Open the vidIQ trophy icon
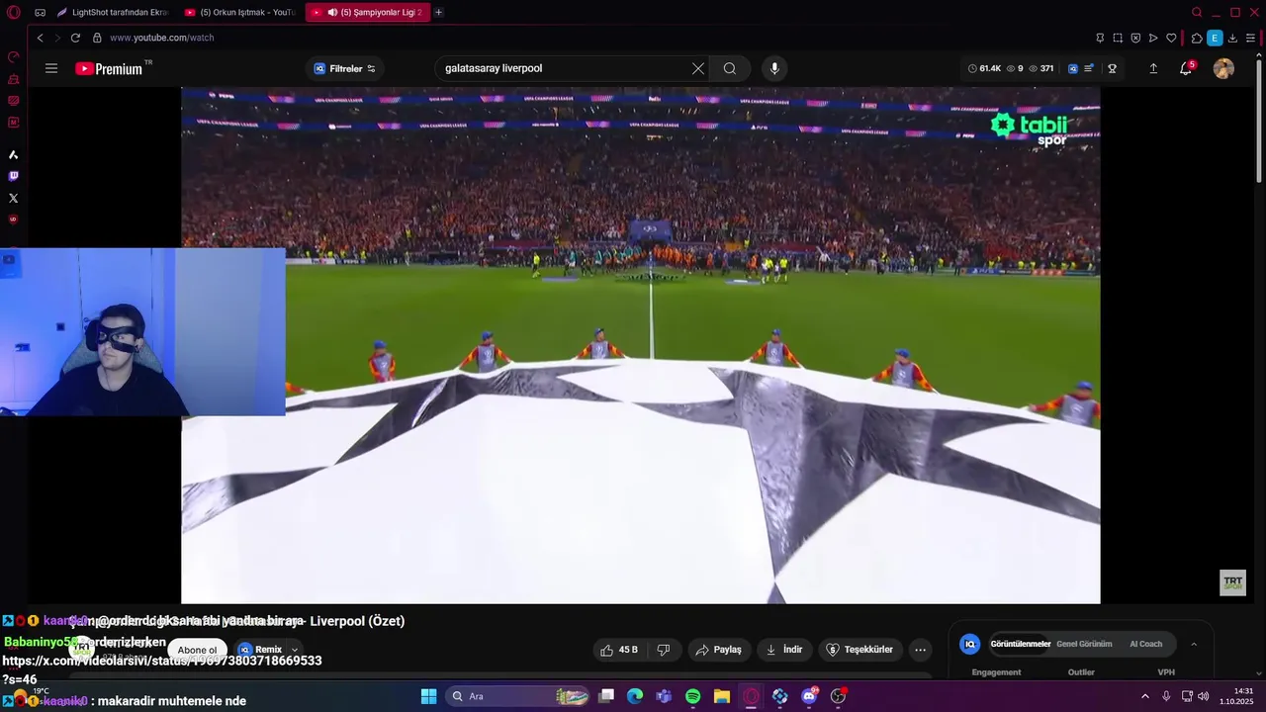 point(1112,68)
